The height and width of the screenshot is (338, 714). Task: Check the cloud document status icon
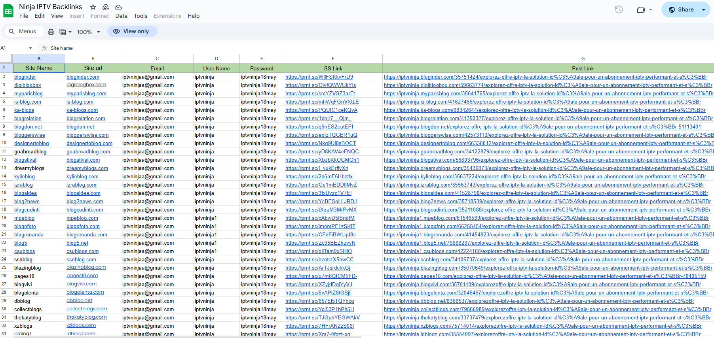118,7
